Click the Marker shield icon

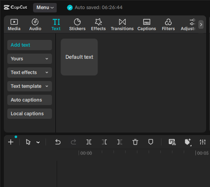151,142
